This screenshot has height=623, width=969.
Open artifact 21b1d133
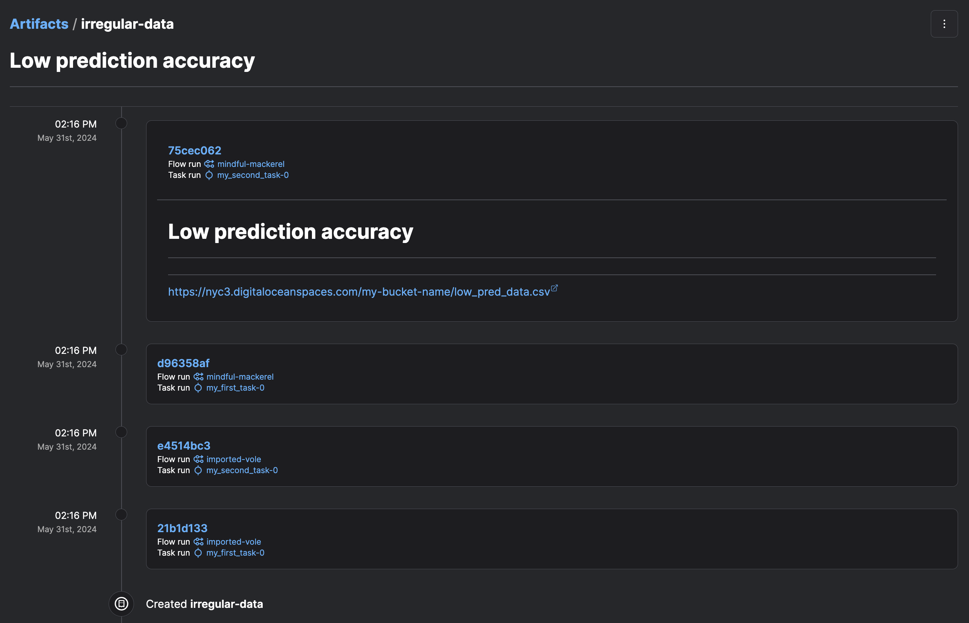pyautogui.click(x=182, y=528)
